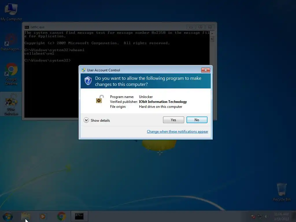
Task: Open Google Chrome desktop shortcut
Action: [x=11, y=74]
